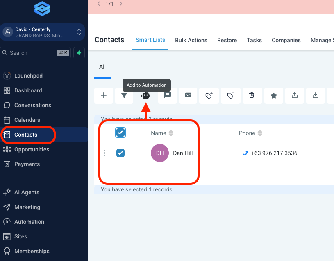Click the star icon in contacts toolbar

[274, 95]
